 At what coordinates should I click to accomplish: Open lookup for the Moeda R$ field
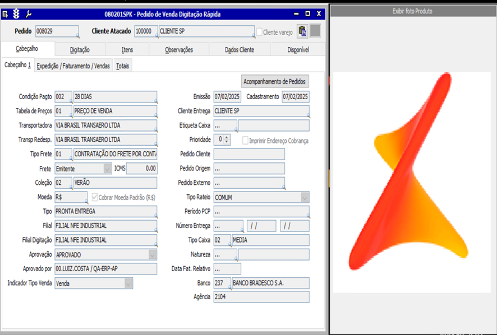pyautogui.click(x=86, y=201)
